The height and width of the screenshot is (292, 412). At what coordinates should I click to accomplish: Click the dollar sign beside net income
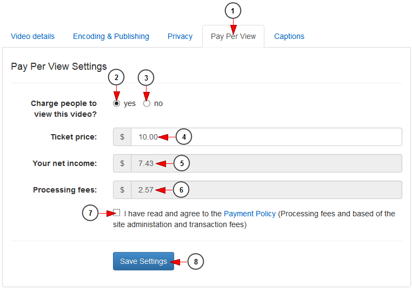[x=122, y=163]
